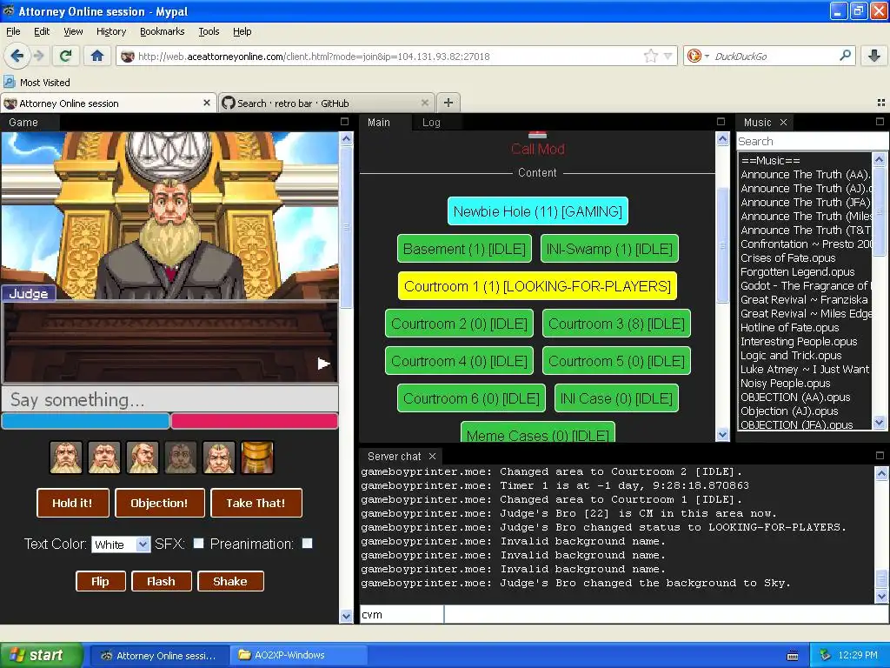Bookmark this page with the star icon

point(650,56)
